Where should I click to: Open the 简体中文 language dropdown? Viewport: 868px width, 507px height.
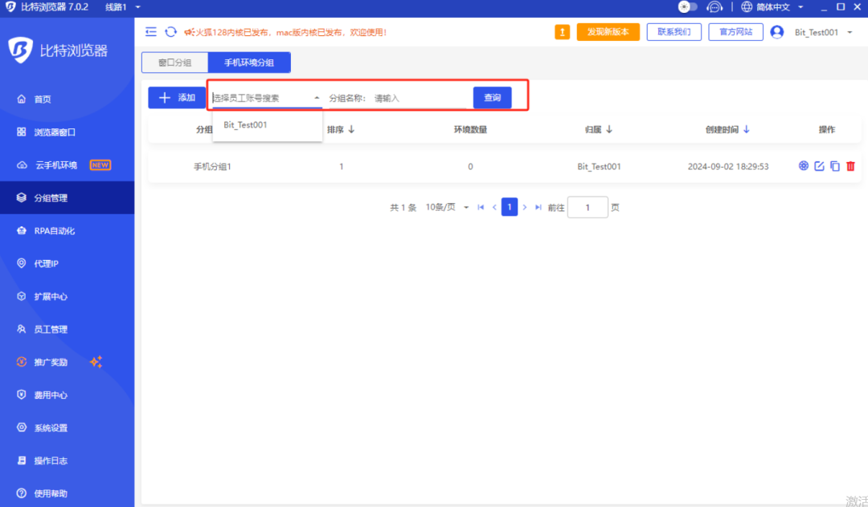click(x=773, y=6)
